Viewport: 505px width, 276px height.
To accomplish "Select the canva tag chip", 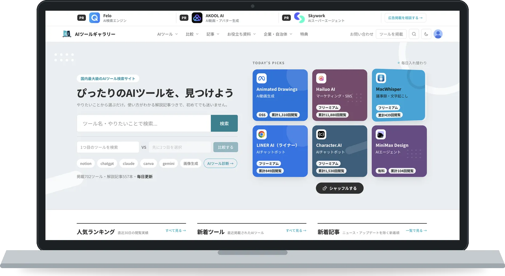I will click(x=148, y=164).
